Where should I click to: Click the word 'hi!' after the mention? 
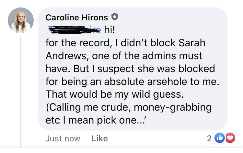pyautogui.click(x=110, y=30)
